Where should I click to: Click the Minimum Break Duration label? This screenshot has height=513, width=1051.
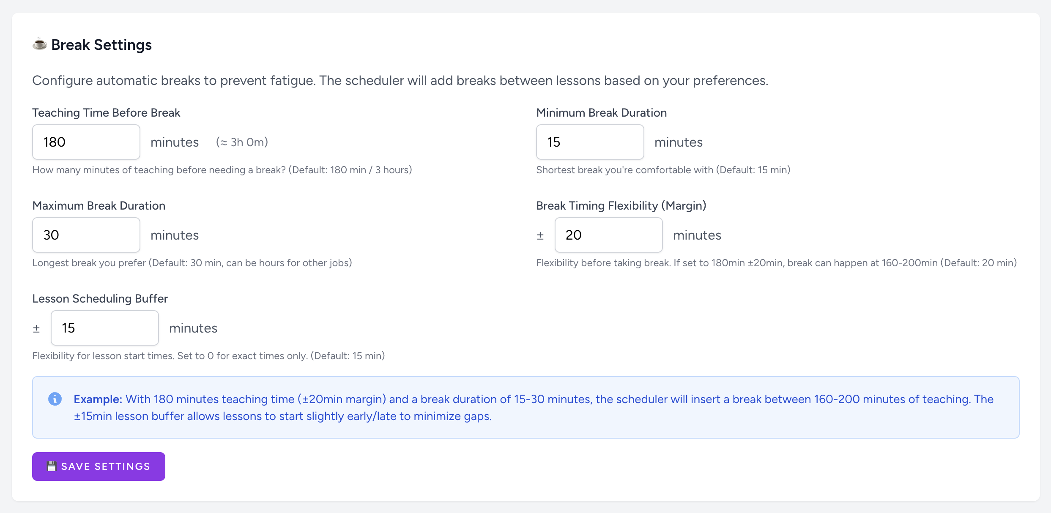(x=601, y=113)
